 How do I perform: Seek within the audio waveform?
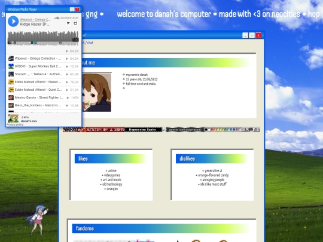(x=43, y=38)
